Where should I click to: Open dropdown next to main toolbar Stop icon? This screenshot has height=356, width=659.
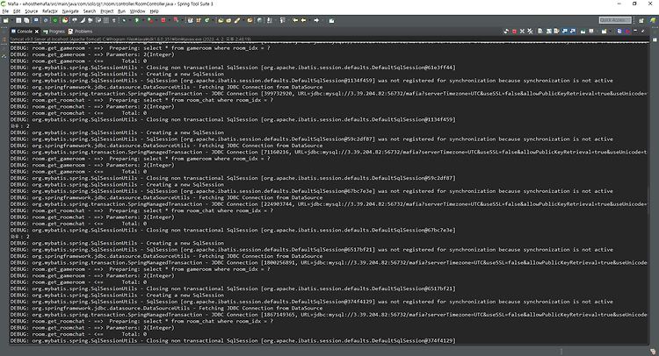pyautogui.click(x=170, y=20)
